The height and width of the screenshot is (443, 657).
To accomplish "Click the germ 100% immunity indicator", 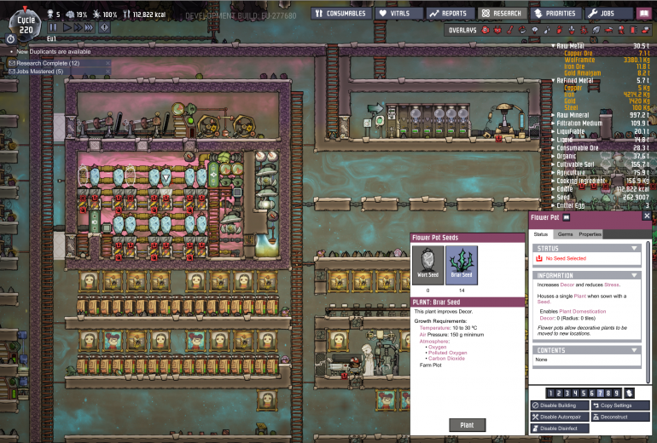I will click(x=105, y=14).
